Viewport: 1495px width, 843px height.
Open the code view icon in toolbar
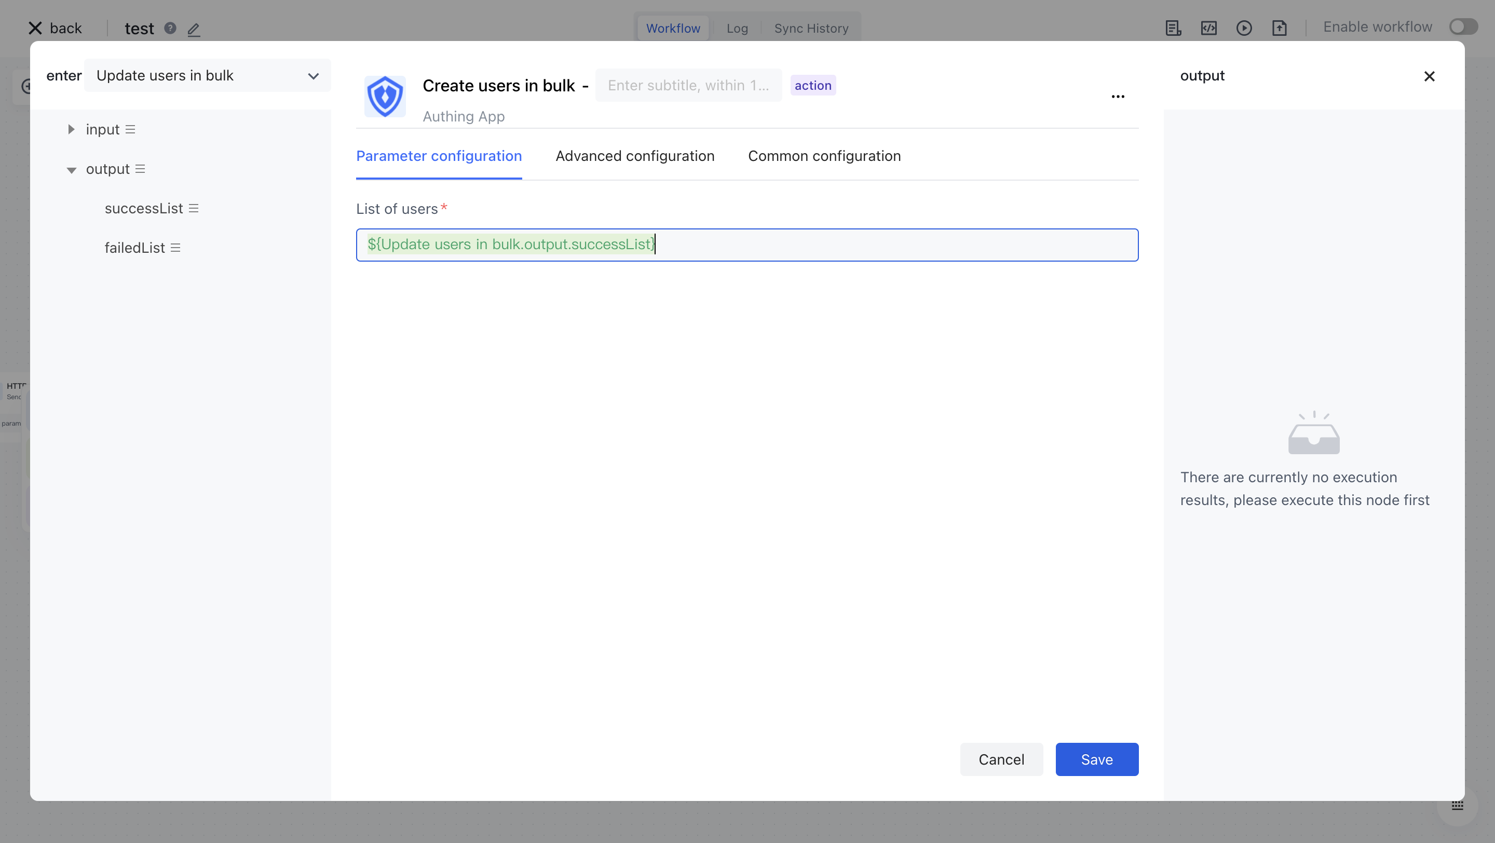(x=1209, y=28)
